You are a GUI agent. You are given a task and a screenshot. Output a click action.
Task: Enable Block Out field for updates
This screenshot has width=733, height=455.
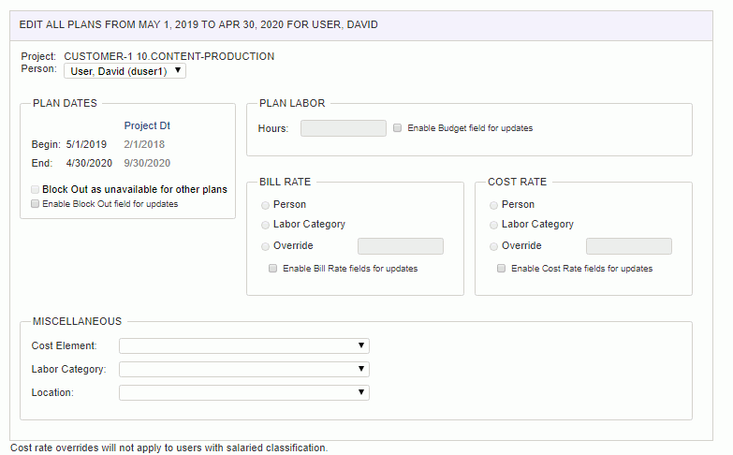35,204
